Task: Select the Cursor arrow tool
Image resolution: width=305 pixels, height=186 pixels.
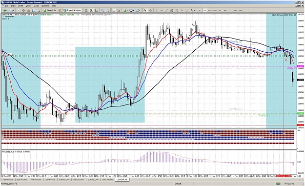Action: click(x=145, y=10)
